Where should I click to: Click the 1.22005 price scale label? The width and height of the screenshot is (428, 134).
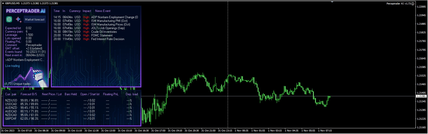pyautogui.click(x=421, y=7)
